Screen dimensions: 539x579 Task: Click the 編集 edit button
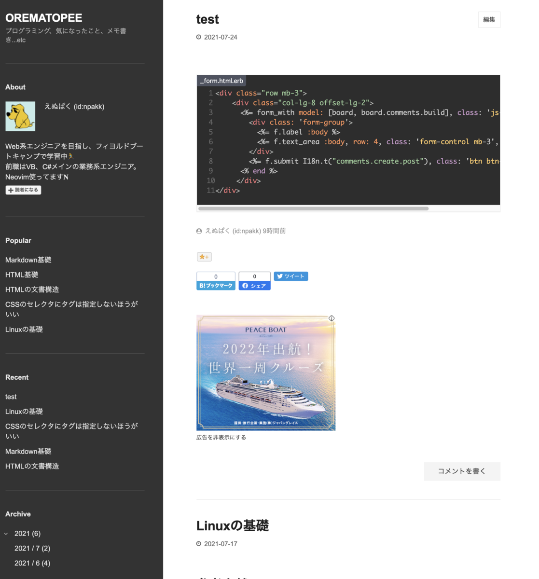click(x=489, y=20)
